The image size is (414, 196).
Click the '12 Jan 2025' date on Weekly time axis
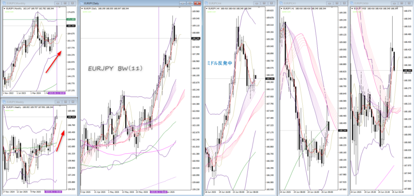pyautogui.click(x=22, y=192)
